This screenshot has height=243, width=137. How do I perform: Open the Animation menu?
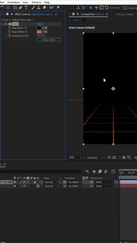pos(13,2)
